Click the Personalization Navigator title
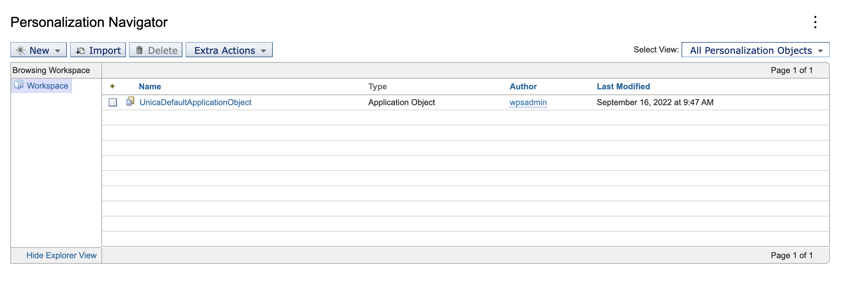845x282 pixels. [89, 22]
